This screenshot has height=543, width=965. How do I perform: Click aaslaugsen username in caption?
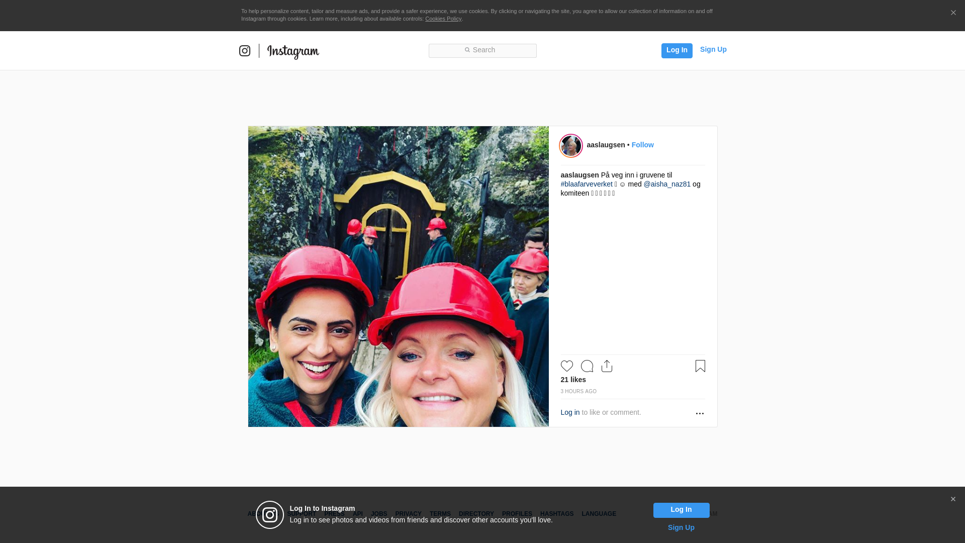[x=580, y=175]
